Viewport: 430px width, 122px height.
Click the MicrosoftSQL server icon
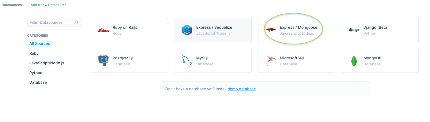[271, 61]
